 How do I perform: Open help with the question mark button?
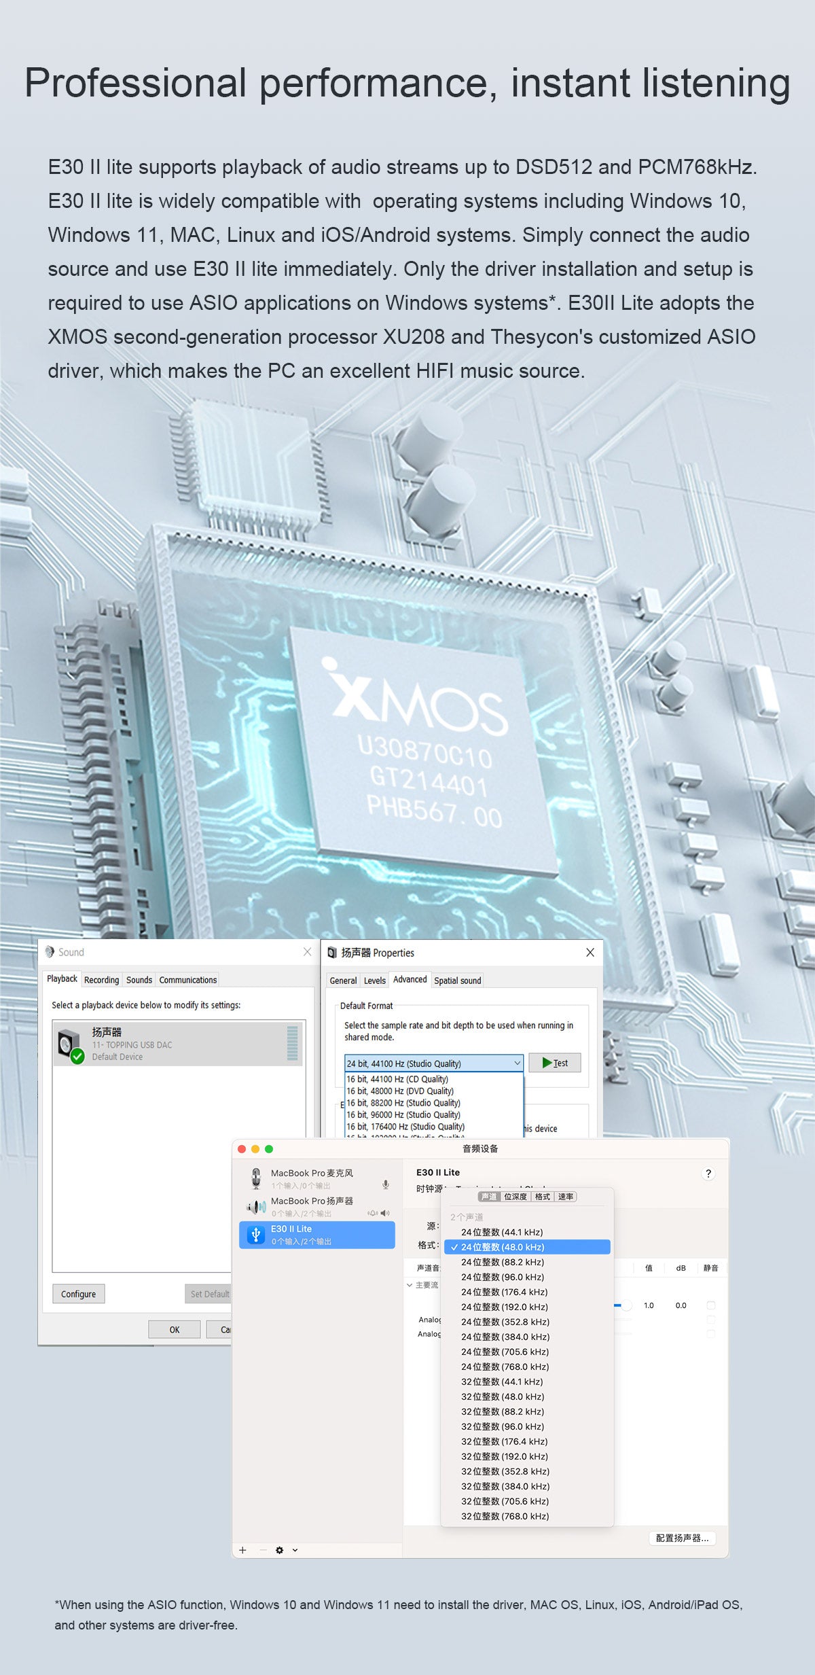(708, 1174)
